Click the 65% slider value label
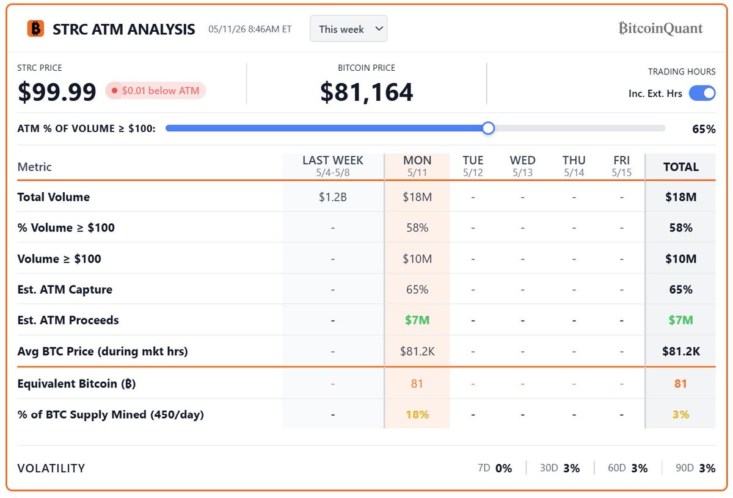 click(704, 129)
